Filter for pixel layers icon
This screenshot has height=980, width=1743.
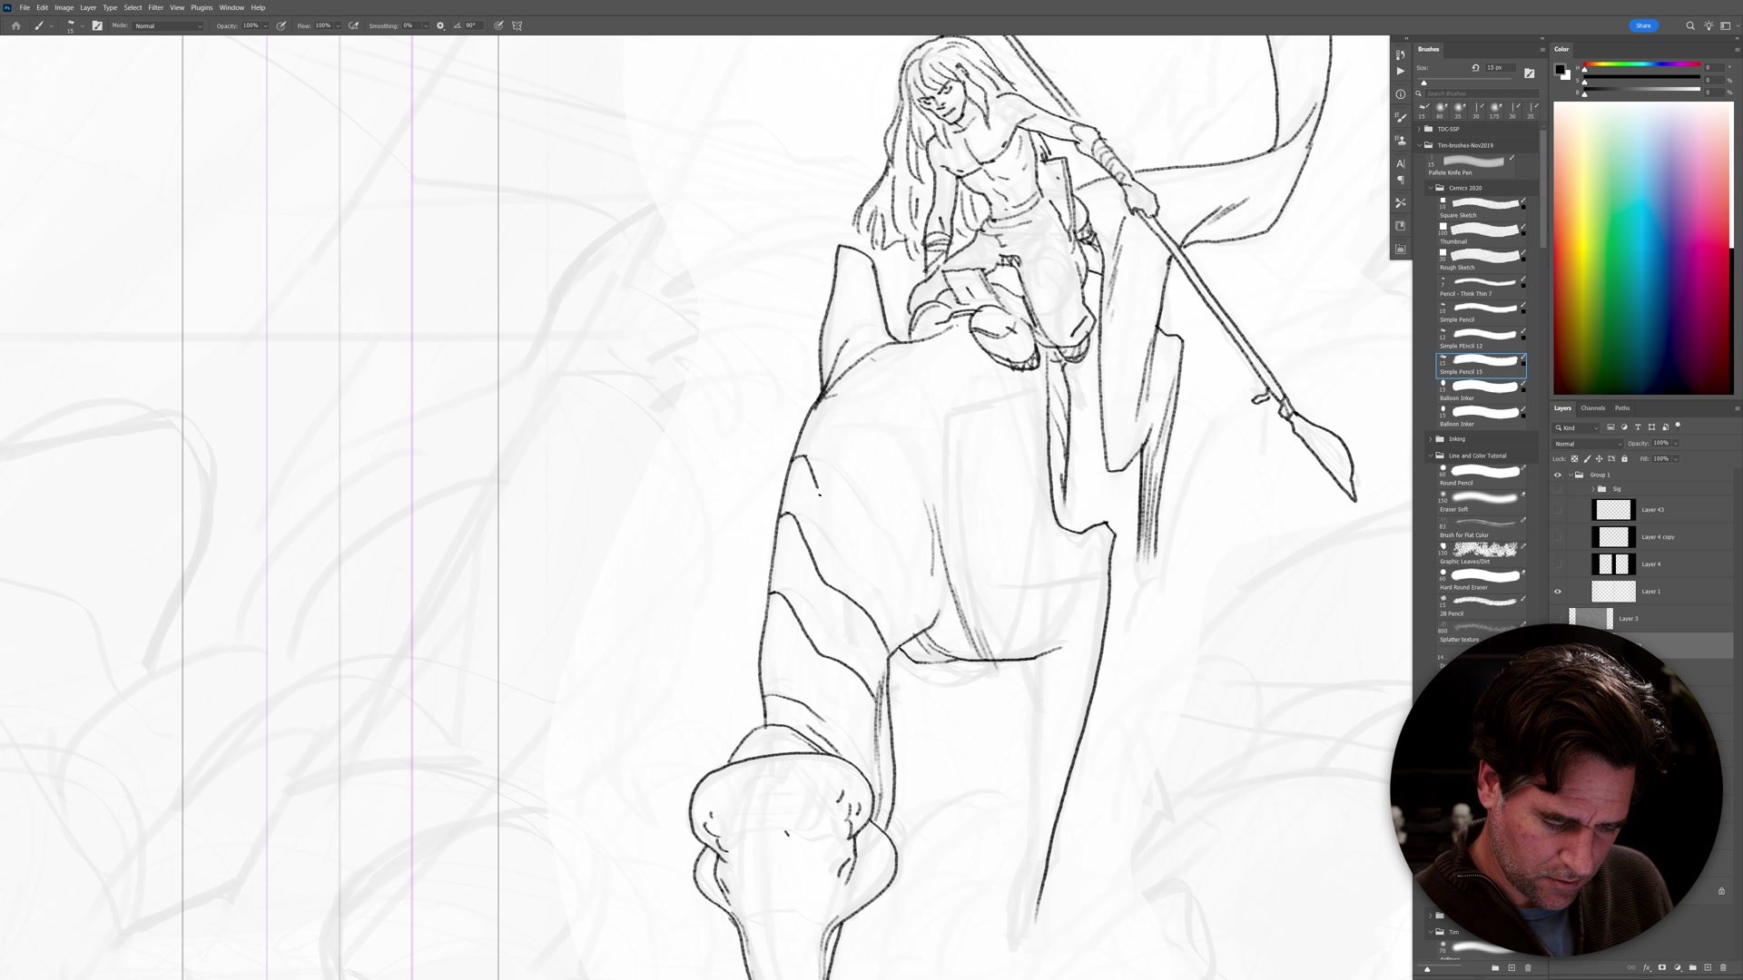pos(1611,427)
